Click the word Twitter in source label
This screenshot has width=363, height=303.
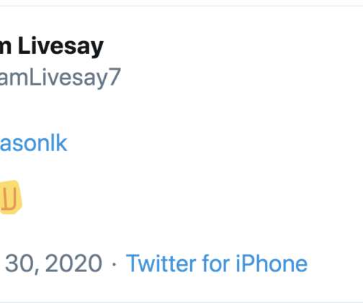[161, 263]
